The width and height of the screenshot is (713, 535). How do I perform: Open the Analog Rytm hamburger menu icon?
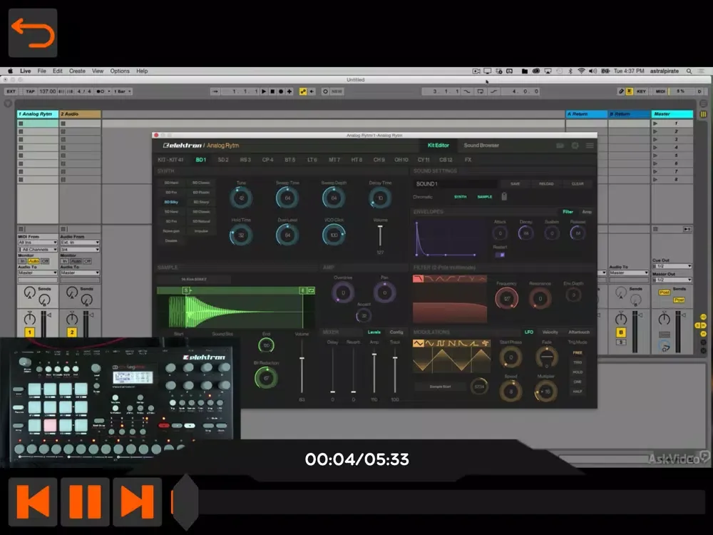[x=590, y=146]
